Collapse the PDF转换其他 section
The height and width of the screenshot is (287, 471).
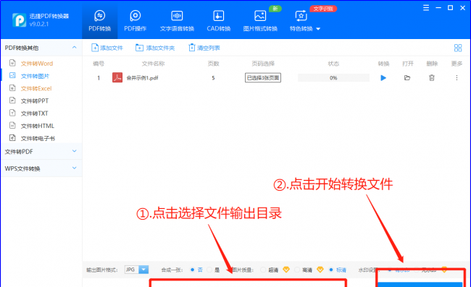(x=75, y=48)
